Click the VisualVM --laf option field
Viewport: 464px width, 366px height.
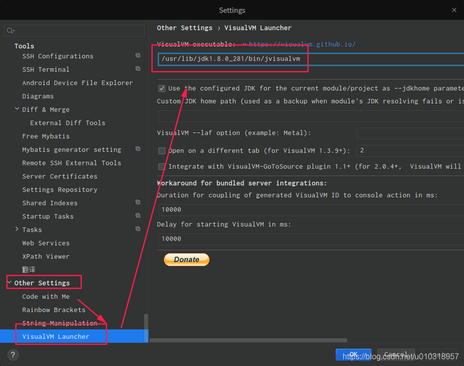pyautogui.click(x=411, y=134)
